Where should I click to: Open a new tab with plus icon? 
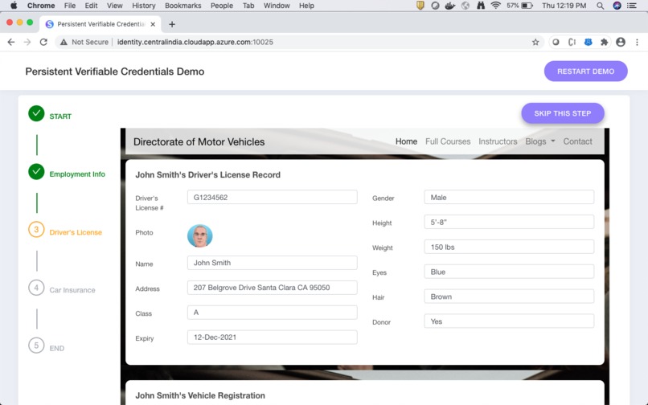tap(172, 24)
